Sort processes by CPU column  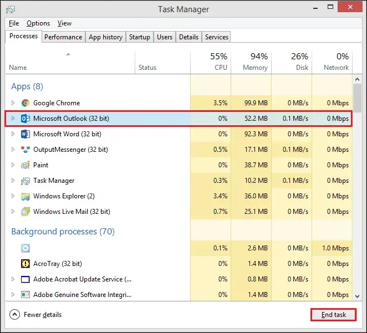click(211, 63)
